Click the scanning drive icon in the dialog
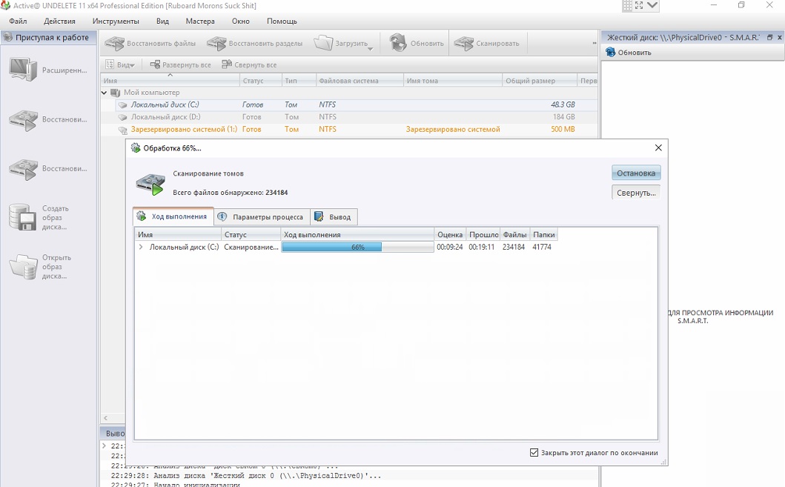 pos(150,184)
